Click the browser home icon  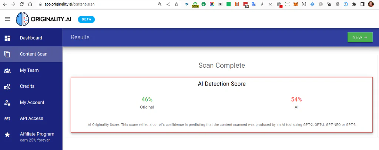click(30, 4)
